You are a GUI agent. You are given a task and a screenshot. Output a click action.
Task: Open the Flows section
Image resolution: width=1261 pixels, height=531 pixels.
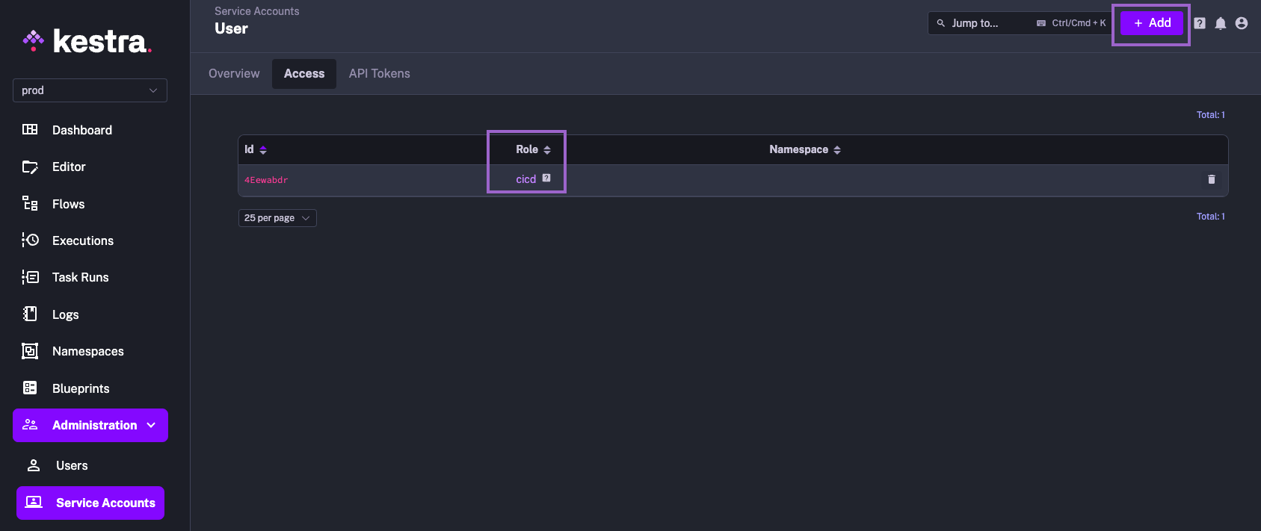click(68, 203)
